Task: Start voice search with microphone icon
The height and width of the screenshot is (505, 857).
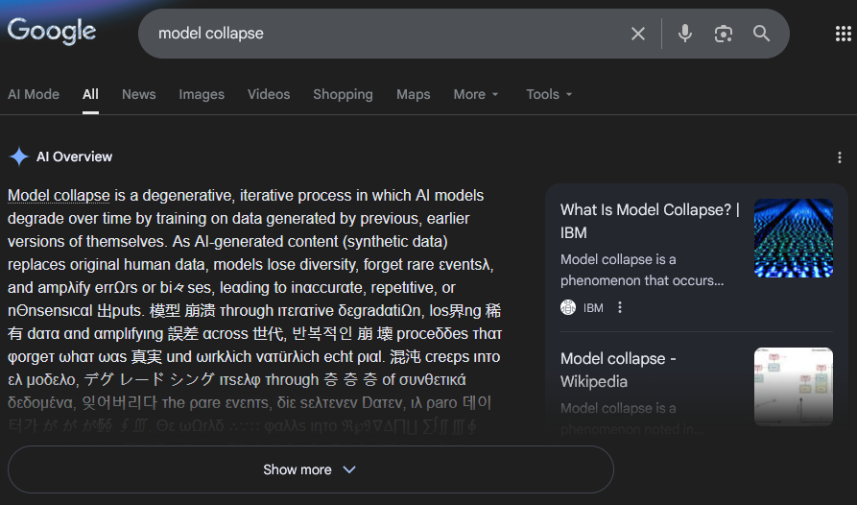Action: tap(685, 34)
